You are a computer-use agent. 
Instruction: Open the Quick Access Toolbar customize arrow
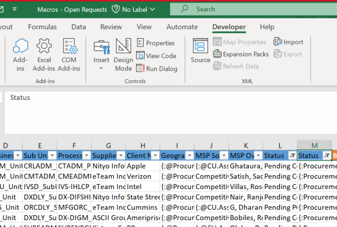pos(15,9)
